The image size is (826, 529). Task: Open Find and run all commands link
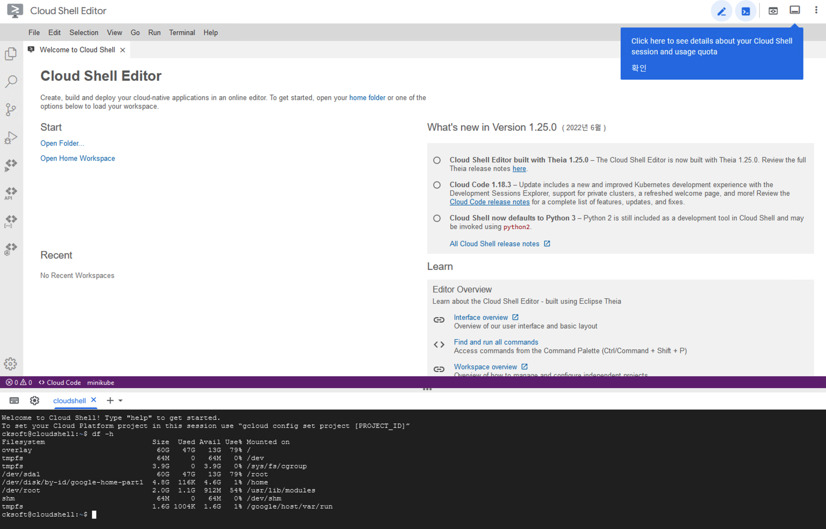tap(496, 342)
